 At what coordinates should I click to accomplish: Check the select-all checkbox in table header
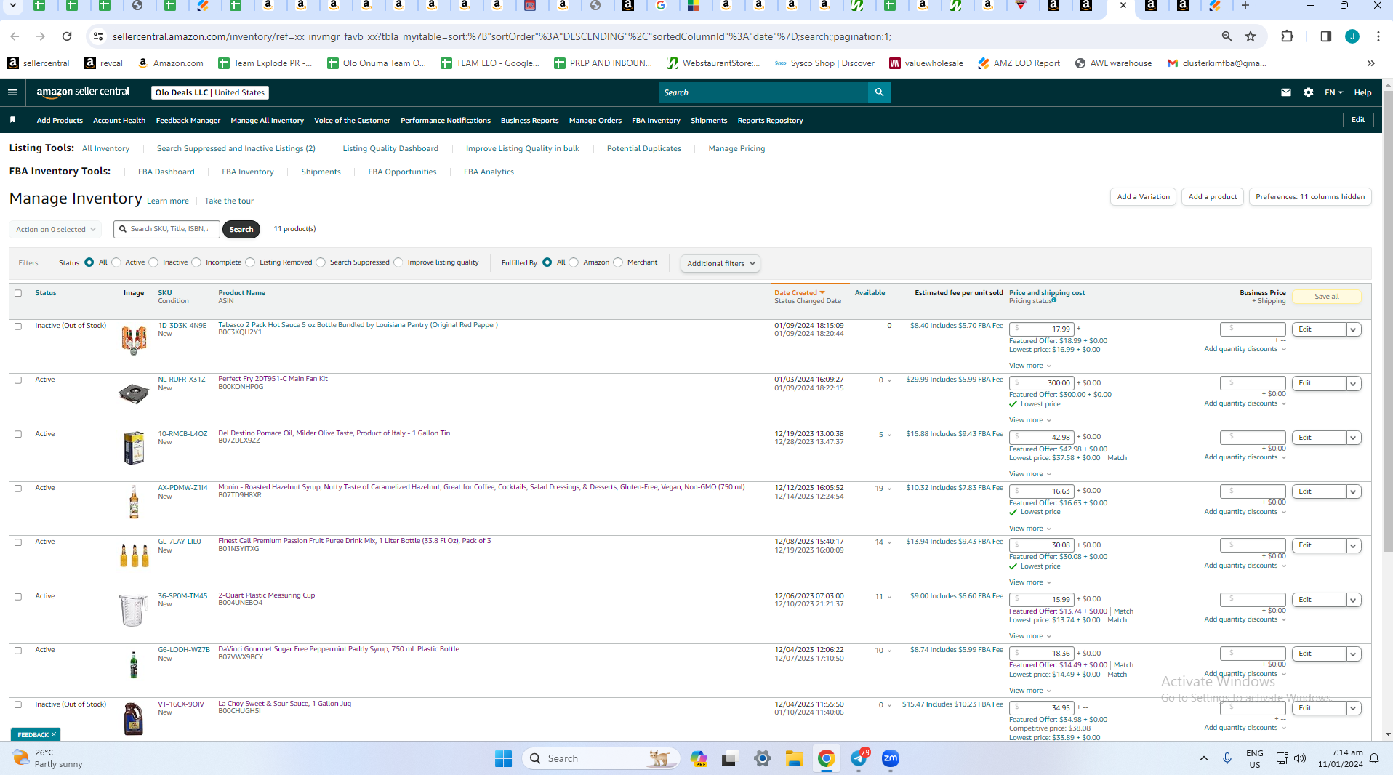(x=18, y=293)
